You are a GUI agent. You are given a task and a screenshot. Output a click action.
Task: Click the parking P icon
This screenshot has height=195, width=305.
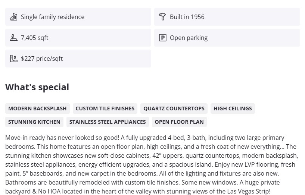coord(162,38)
